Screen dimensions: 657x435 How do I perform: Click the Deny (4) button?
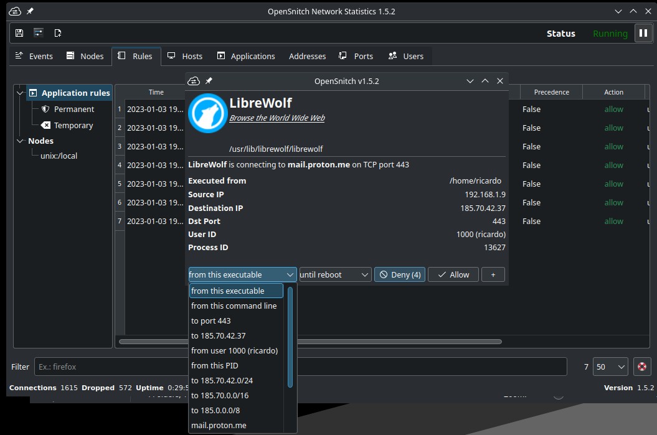[x=400, y=274]
